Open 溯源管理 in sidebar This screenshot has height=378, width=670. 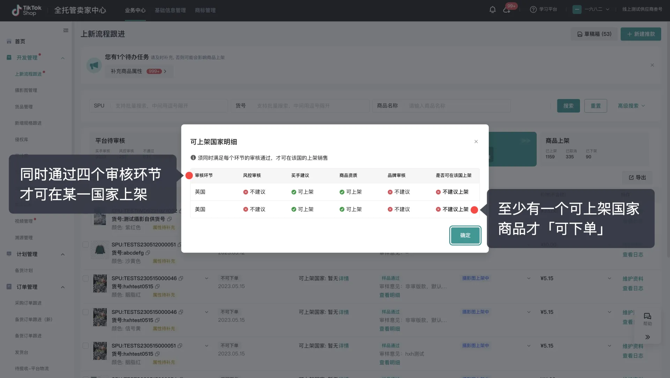(24, 238)
